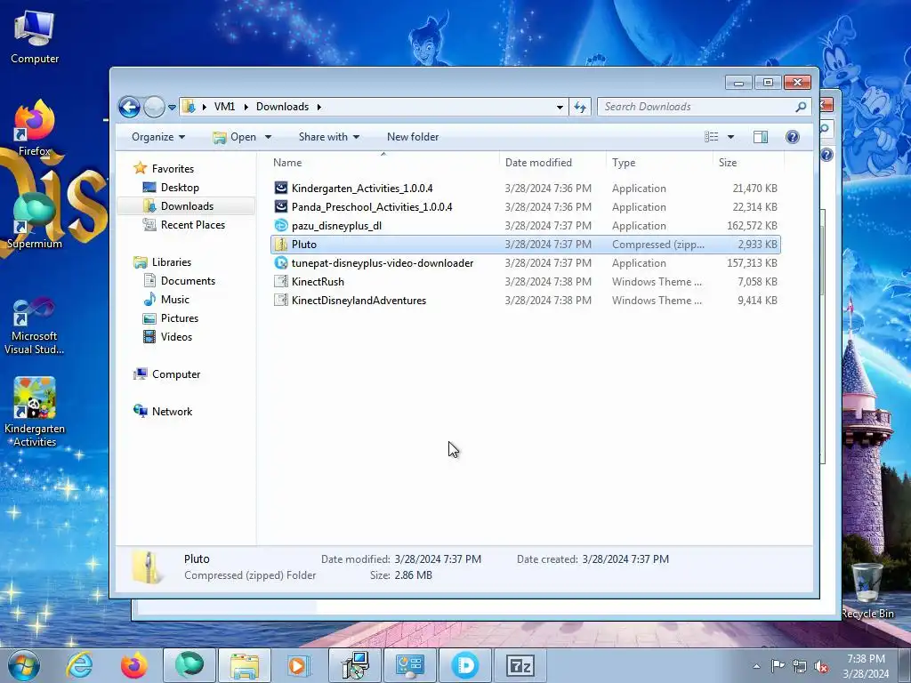Select KinectDisneylandAdventures theme file icon
Viewport: 911px width, 683px height.
point(280,301)
